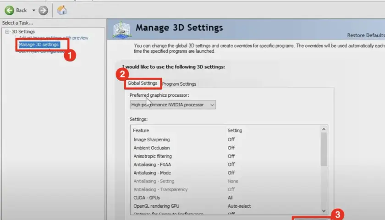Select Manage 3D settings task
The image size is (385, 220).
point(39,44)
